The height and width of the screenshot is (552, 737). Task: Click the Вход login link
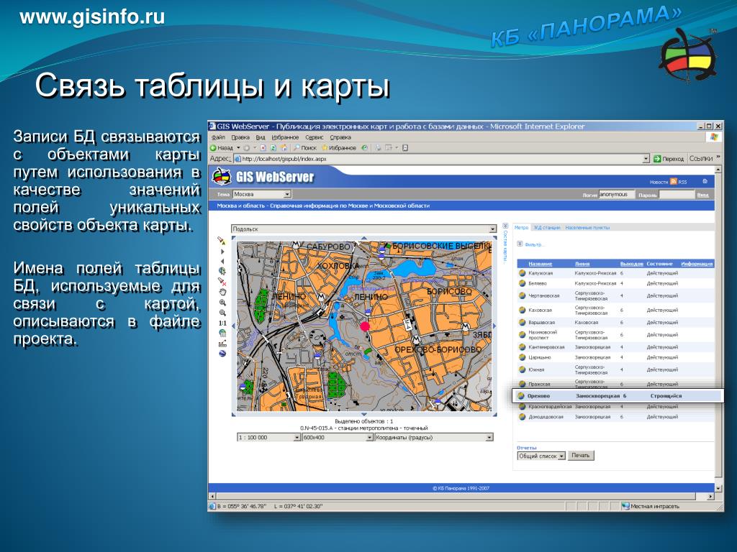(x=702, y=195)
